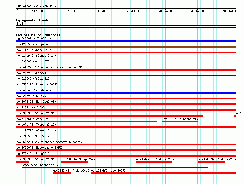Click the red bar under esv2078322
The image size is (244, 184).
coord(126,104)
